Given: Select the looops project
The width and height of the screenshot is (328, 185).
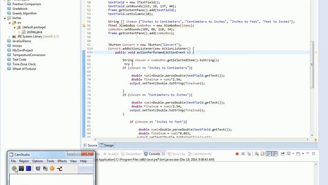Looking at the screenshot, I should point(17,46).
